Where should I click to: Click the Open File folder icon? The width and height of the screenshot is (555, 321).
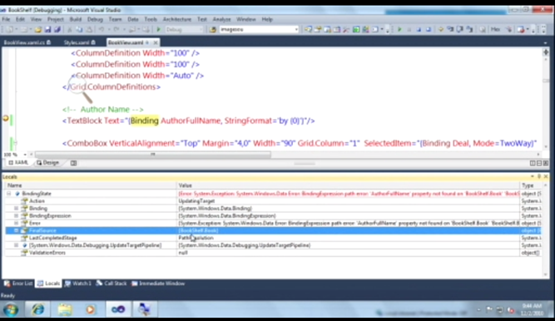pyautogui.click(x=38, y=30)
